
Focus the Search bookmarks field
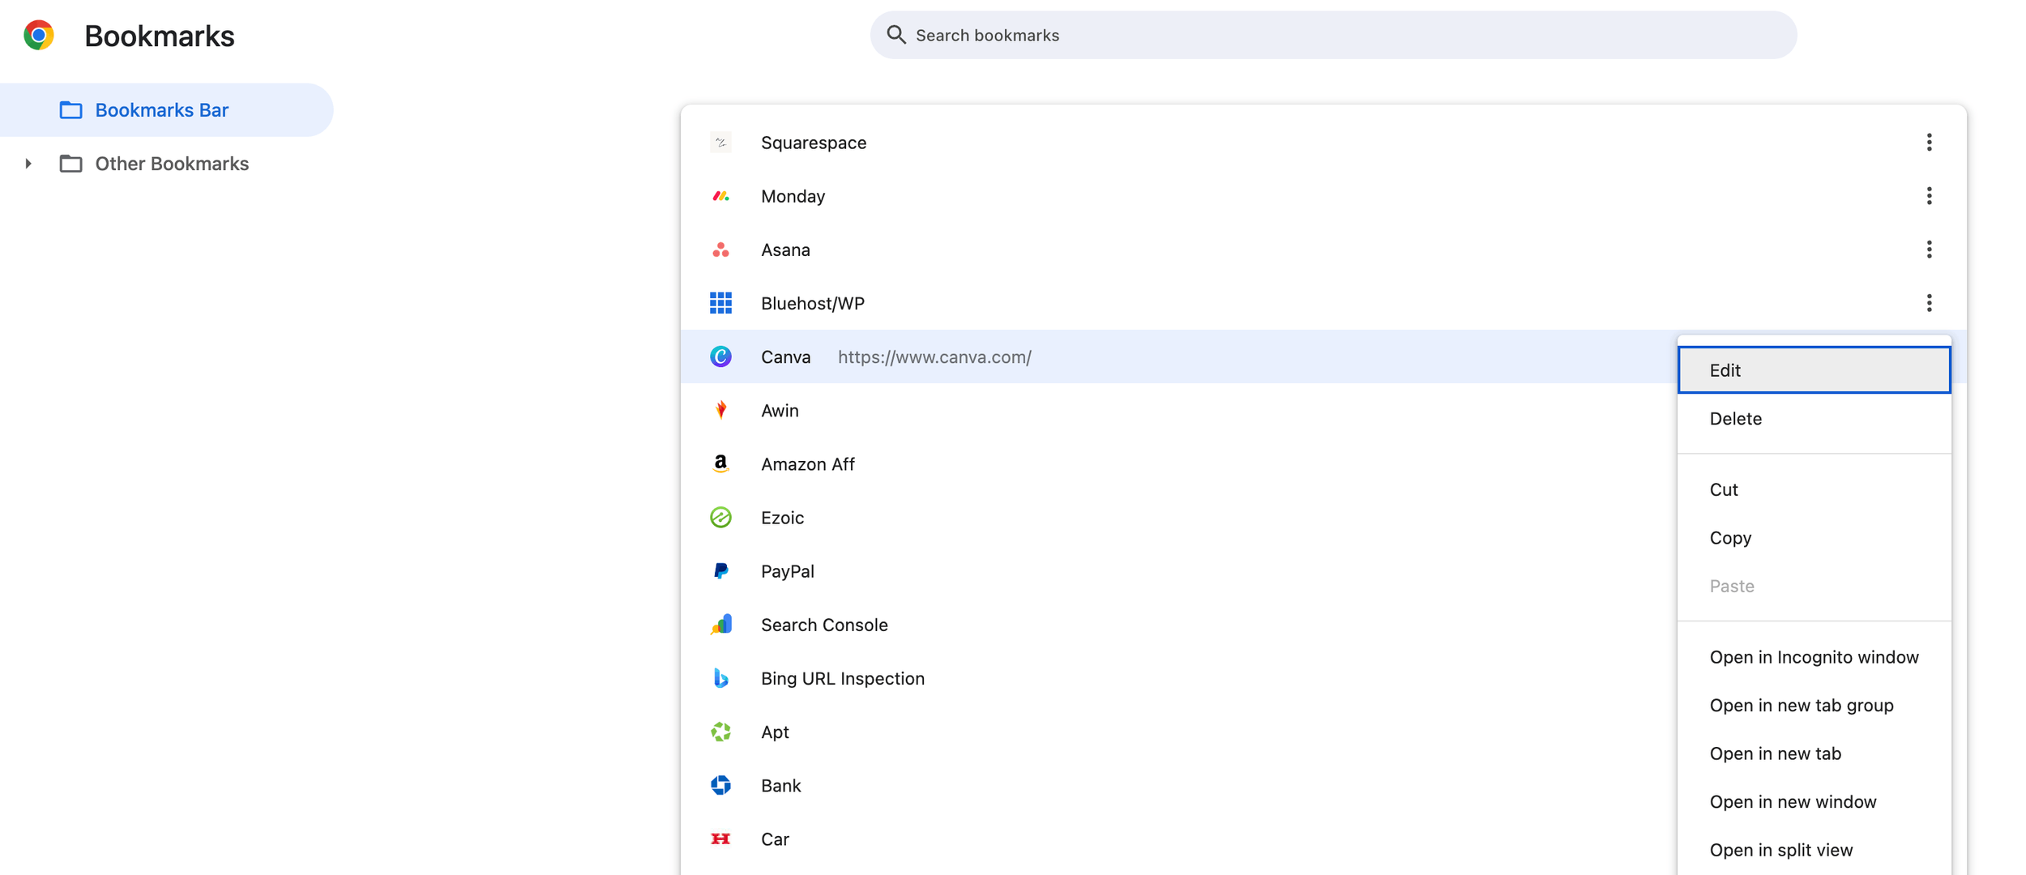1333,35
